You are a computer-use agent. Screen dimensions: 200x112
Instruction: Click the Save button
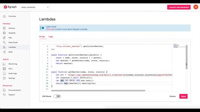[183, 96]
